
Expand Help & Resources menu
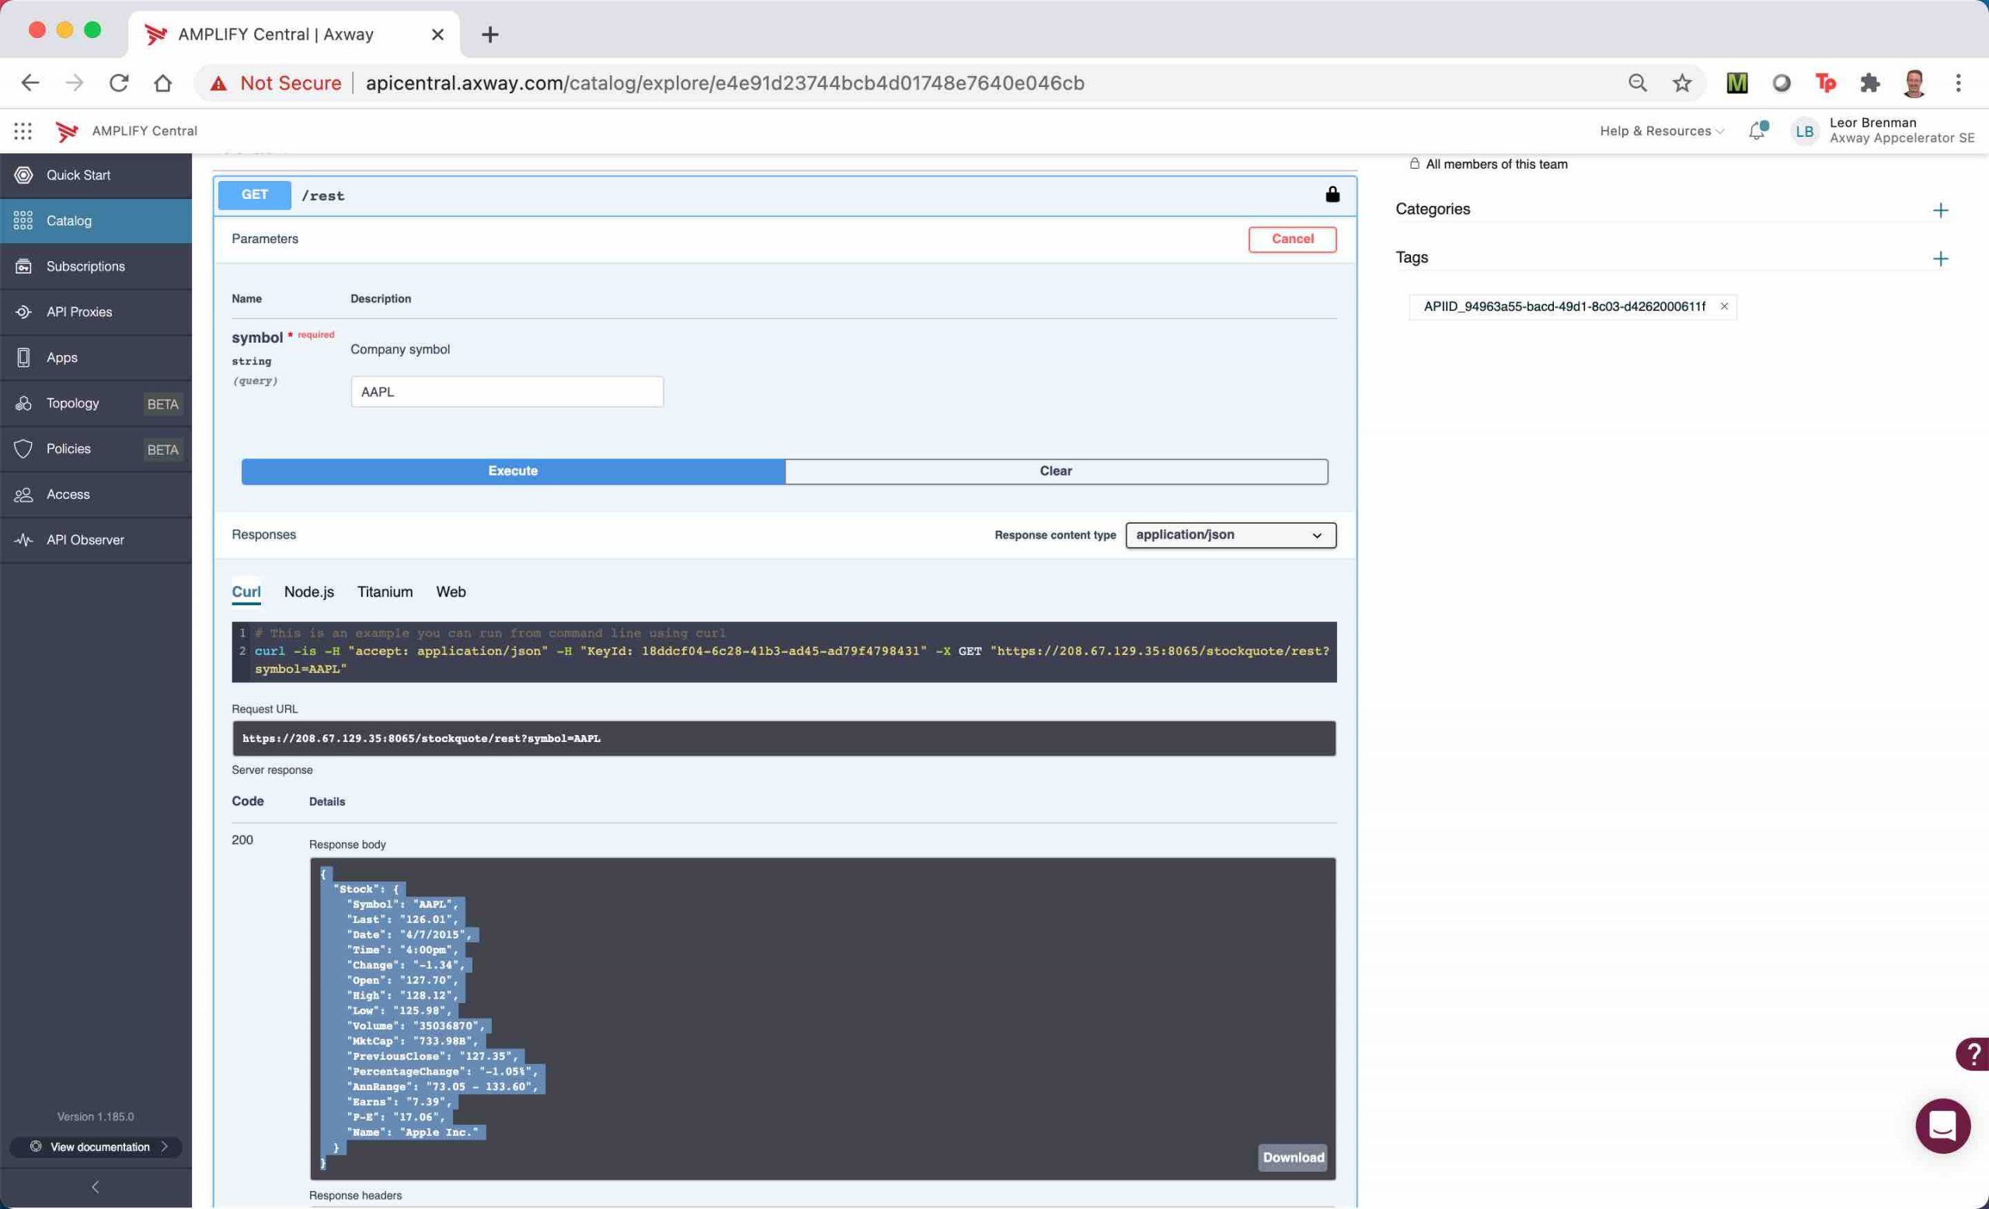tap(1660, 131)
